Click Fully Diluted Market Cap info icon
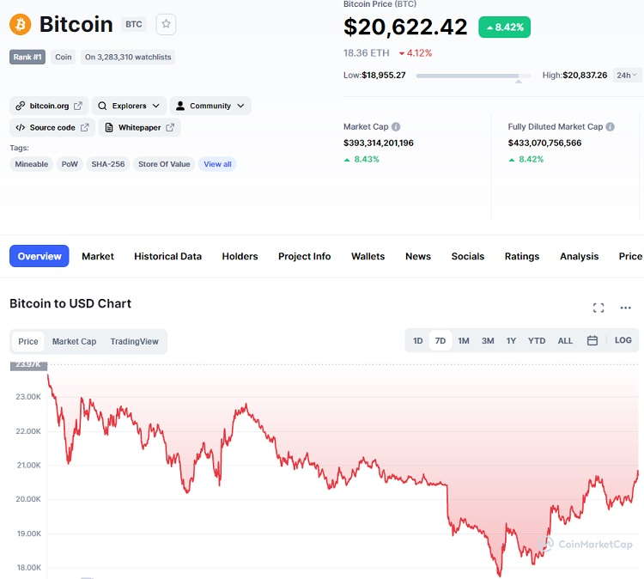Viewport: 644px width, 579px height. (x=610, y=126)
